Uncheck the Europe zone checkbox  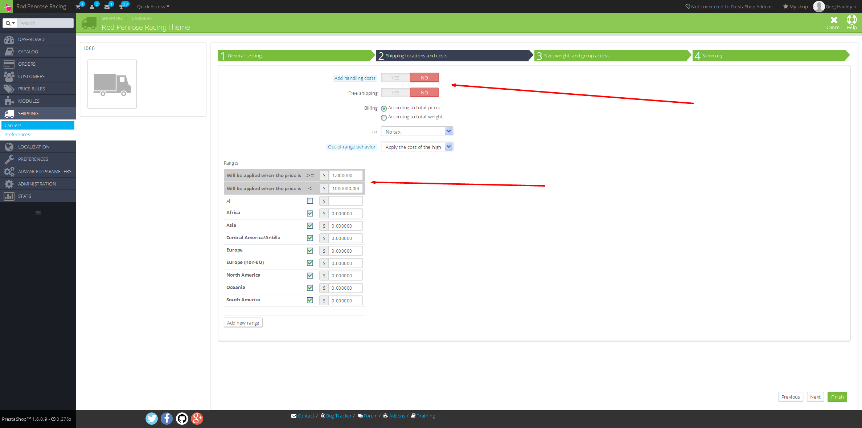click(310, 250)
